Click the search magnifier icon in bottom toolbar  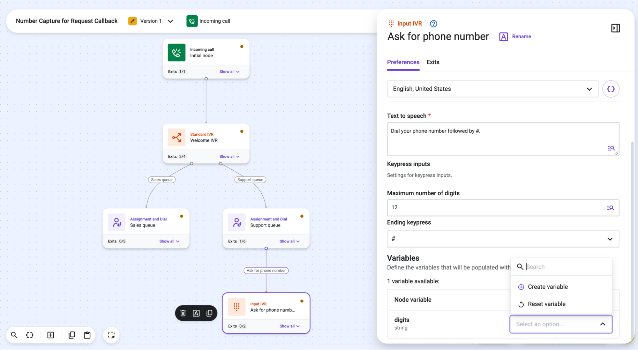(14, 335)
